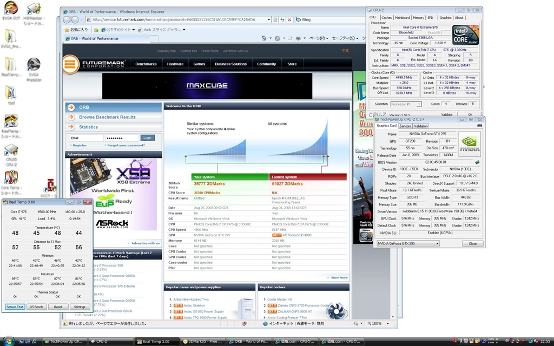Click the 'Forgot your password?' link
The image size is (554, 346).
click(x=126, y=145)
